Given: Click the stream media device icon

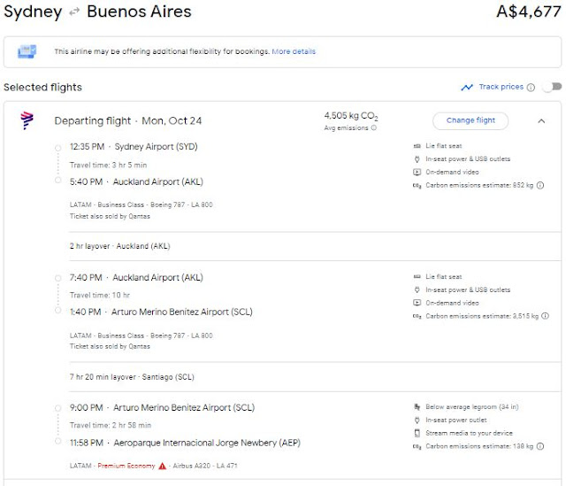Looking at the screenshot, I should pyautogui.click(x=417, y=433).
